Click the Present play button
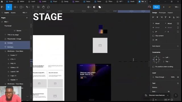Image resolution: width=182 pixels, height=102 pixels. click(x=164, y=7)
